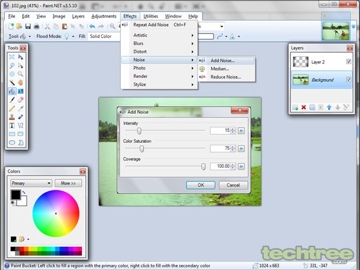
Task: Choose Reduce Noise... from submenu
Action: (226, 77)
